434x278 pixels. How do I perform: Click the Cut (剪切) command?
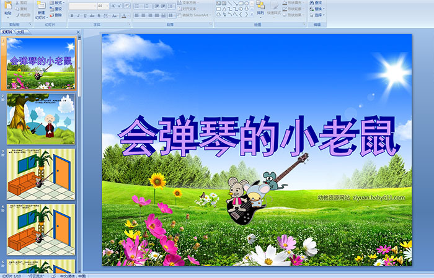click(22, 3)
